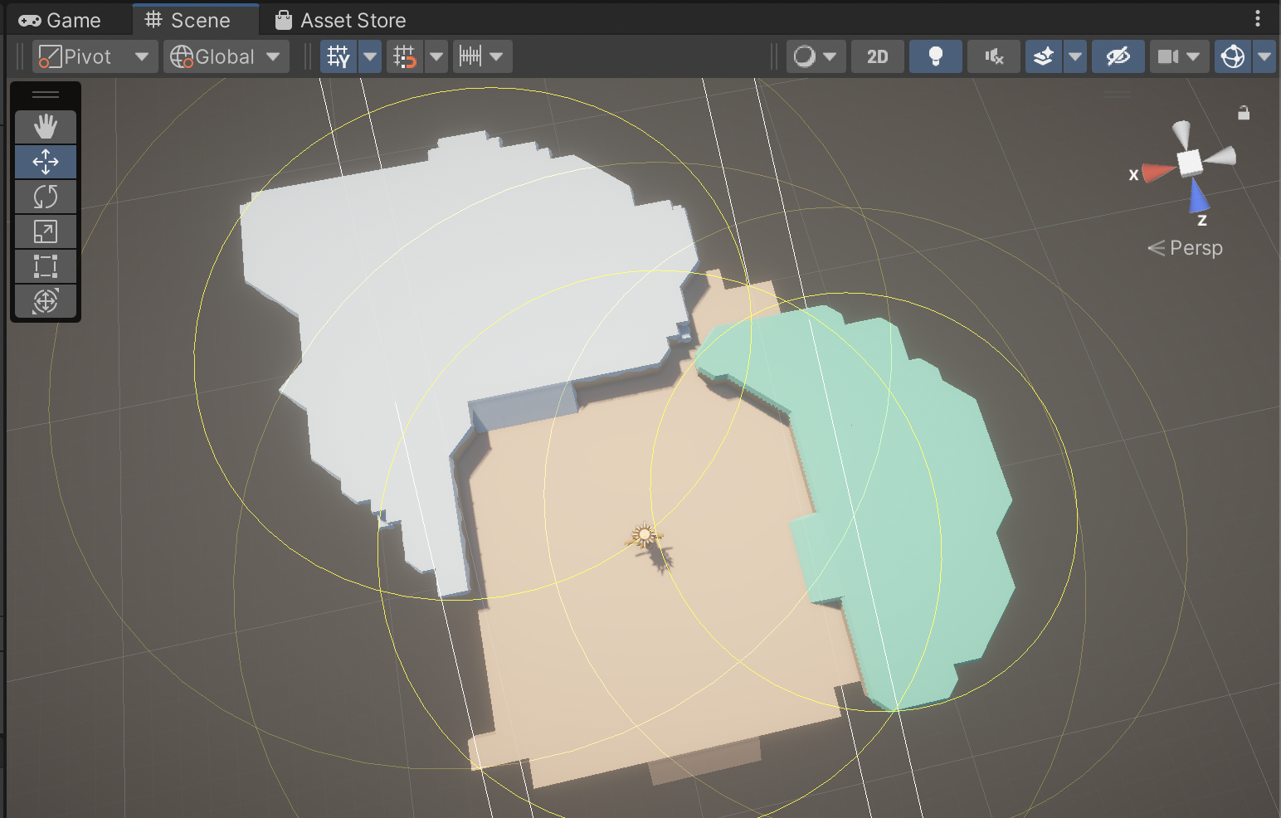Screen dimensions: 1281x818
Task: Open the snap increment ruler settings
Action: (x=470, y=56)
